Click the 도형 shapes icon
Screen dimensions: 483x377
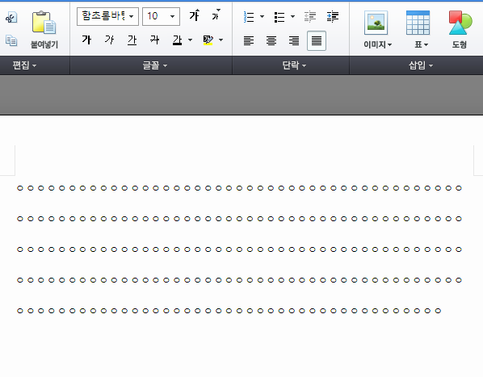click(460, 23)
